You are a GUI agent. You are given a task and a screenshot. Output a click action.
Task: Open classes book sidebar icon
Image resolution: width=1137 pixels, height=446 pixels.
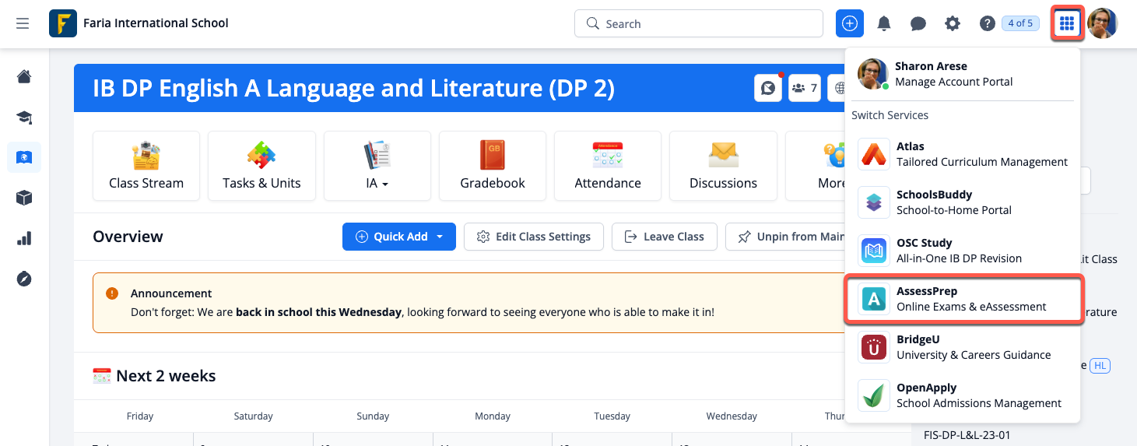tap(24, 157)
